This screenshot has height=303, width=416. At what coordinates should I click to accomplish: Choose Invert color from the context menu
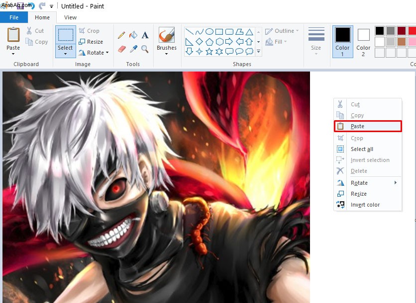pos(368,205)
